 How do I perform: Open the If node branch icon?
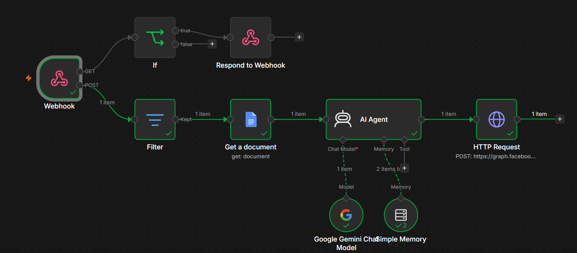click(x=155, y=37)
